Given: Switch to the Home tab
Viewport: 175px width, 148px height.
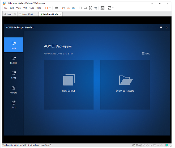Looking at the screenshot, I should tap(9, 14).
